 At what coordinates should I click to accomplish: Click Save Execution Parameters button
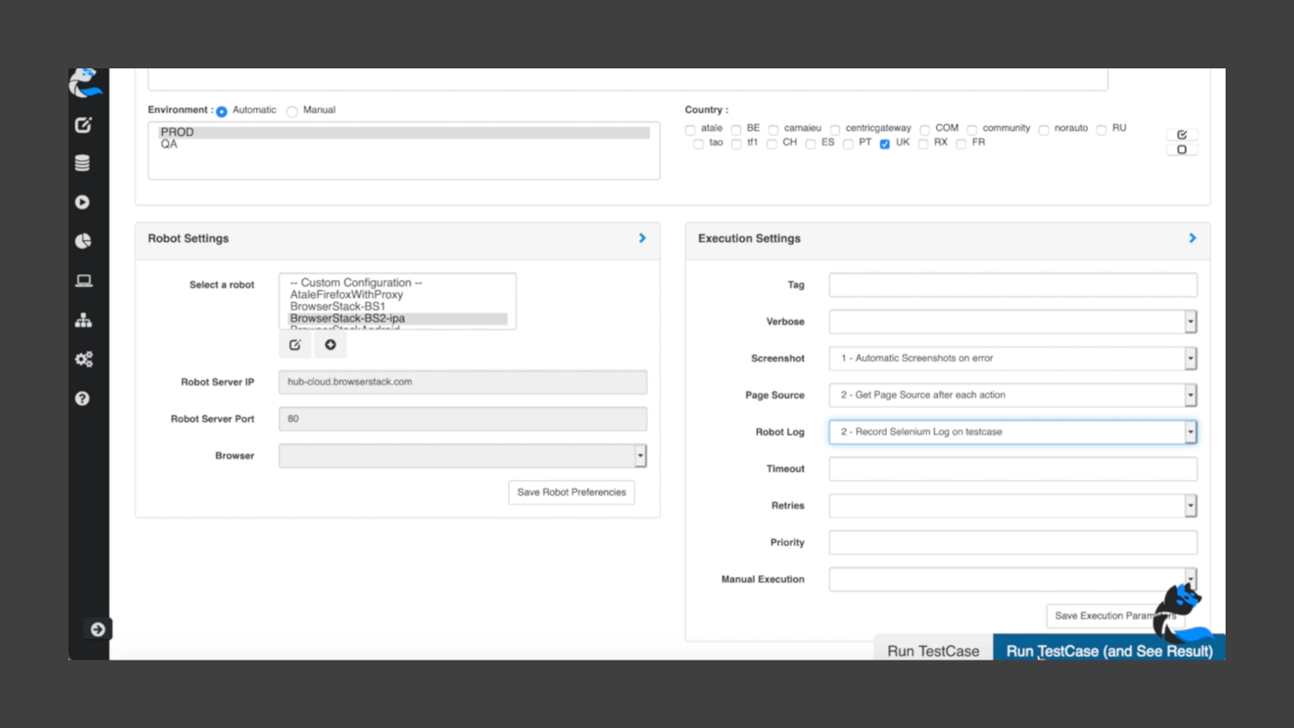(x=1116, y=616)
